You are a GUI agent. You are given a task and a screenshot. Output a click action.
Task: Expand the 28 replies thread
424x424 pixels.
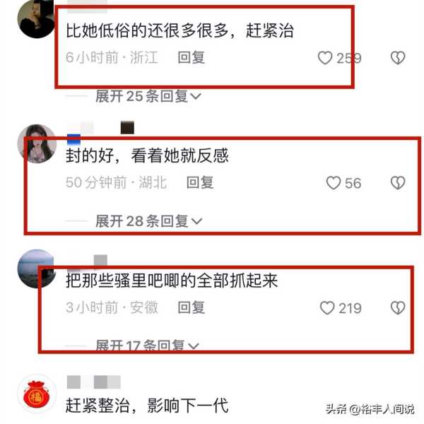coord(148,221)
